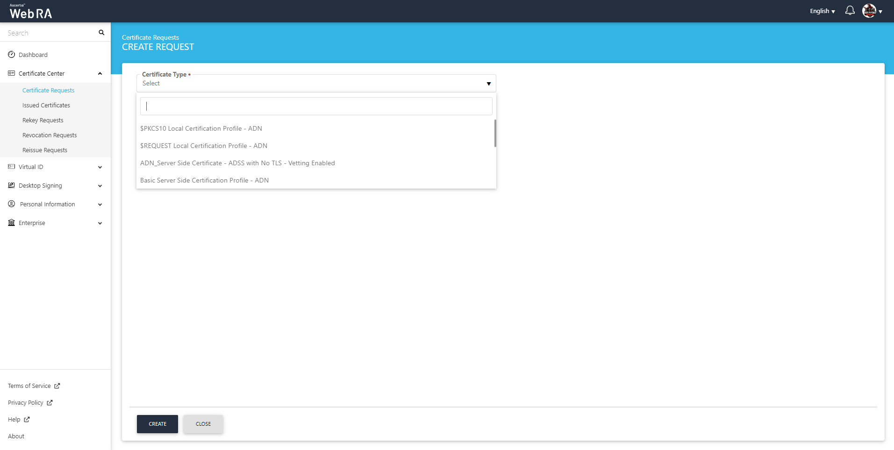This screenshot has width=894, height=450.
Task: Select ADN_Server Side Certificate Vetting Enabled option
Action: 315,163
